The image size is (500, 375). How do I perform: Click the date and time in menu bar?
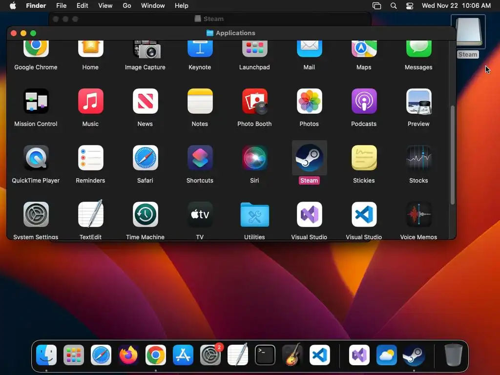pyautogui.click(x=457, y=5)
